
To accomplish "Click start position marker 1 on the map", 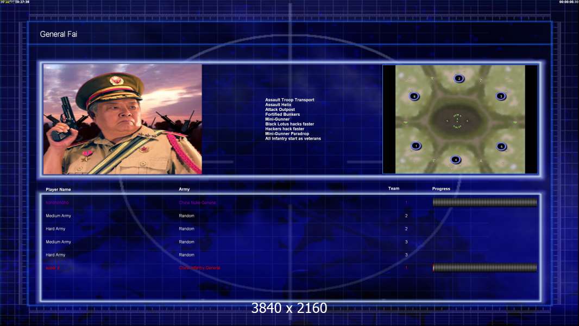I will (x=416, y=146).
